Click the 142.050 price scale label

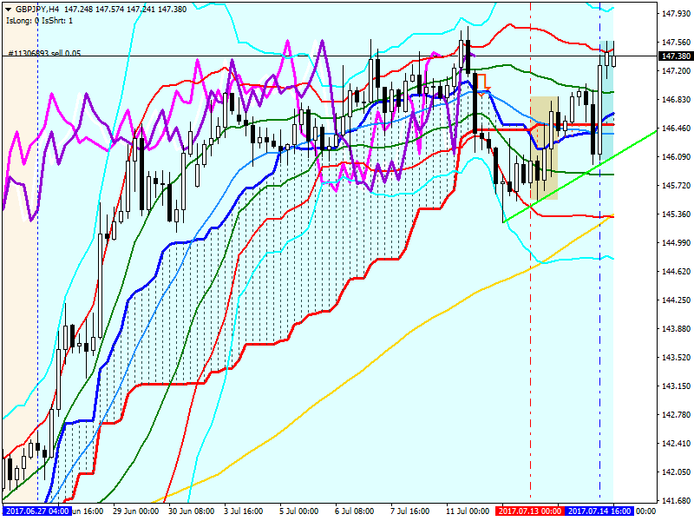tap(676, 472)
